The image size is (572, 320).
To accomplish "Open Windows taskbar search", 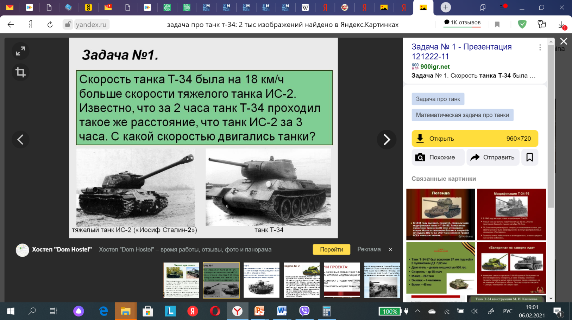I will 32,311.
